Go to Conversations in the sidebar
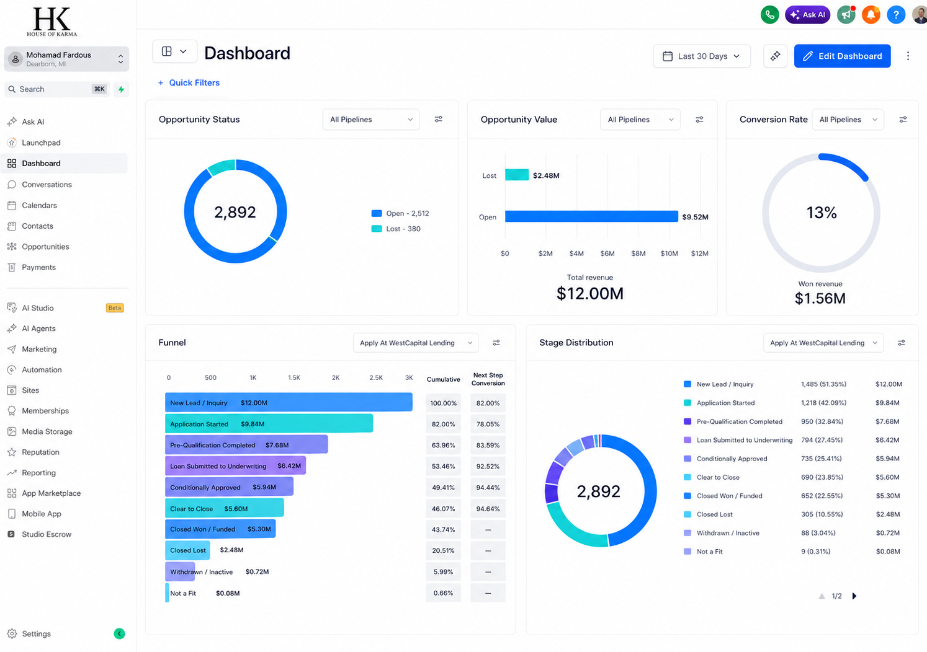The width and height of the screenshot is (927, 652). coord(47,185)
